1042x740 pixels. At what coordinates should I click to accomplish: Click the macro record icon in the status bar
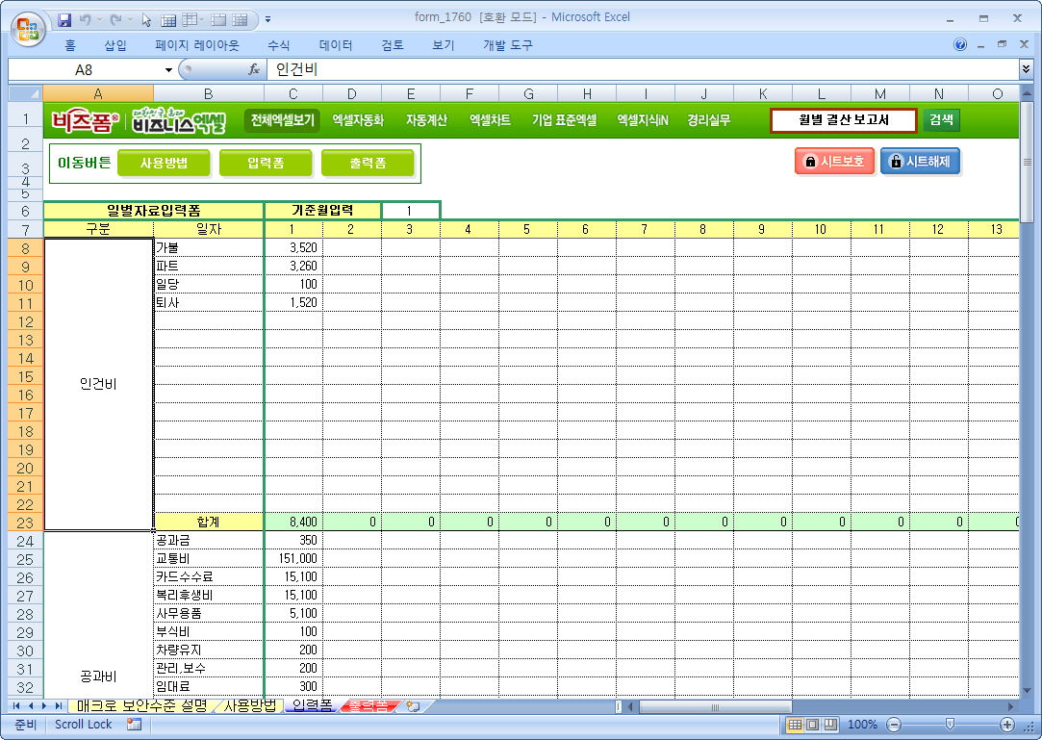133,725
